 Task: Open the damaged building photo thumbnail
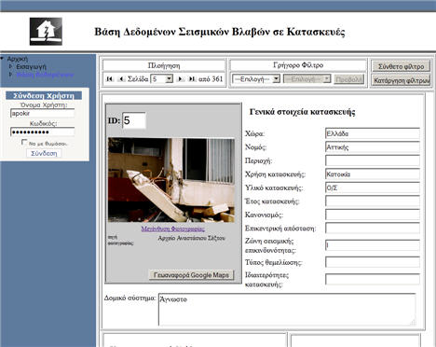pyautogui.click(x=171, y=180)
